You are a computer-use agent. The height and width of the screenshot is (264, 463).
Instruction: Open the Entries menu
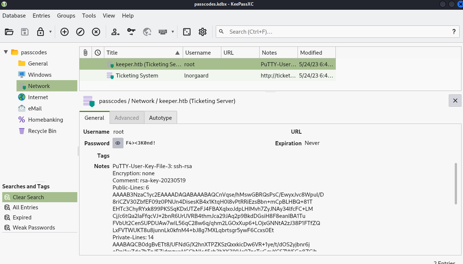(x=41, y=16)
